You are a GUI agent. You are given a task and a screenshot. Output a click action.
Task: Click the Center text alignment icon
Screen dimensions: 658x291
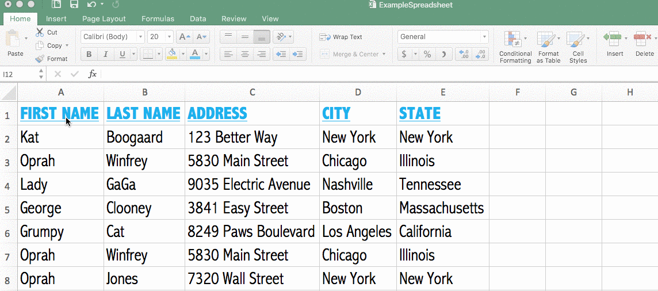click(245, 54)
